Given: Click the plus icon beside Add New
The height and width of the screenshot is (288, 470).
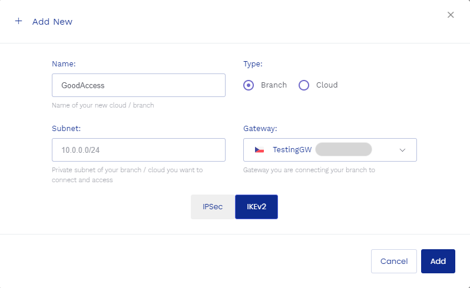Looking at the screenshot, I should click(x=18, y=21).
